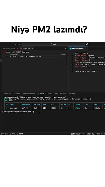Open the OUTPUT panel tab
The width and height of the screenshot is (105, 187).
(17, 94)
